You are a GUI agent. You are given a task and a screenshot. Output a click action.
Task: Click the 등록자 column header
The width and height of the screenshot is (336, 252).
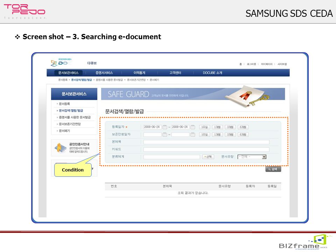[x=250, y=186]
